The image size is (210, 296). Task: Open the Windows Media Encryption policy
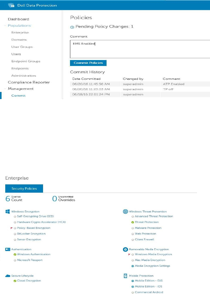153,255
